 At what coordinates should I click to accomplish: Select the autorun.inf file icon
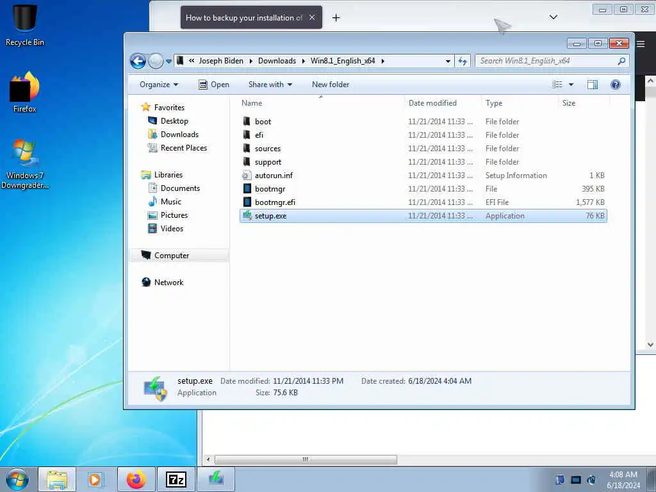click(x=247, y=176)
